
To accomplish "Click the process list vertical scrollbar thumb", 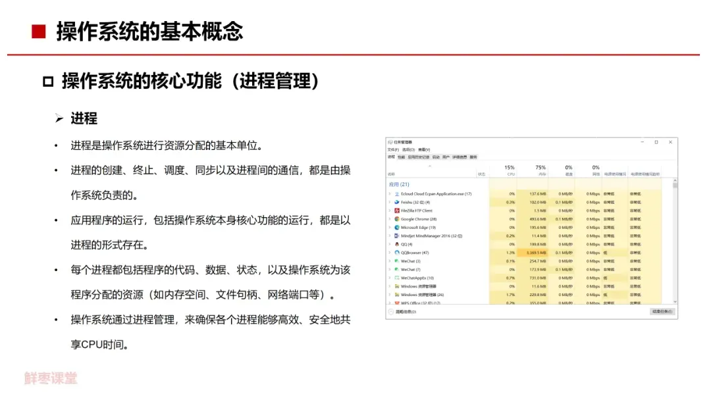I will click(x=675, y=186).
